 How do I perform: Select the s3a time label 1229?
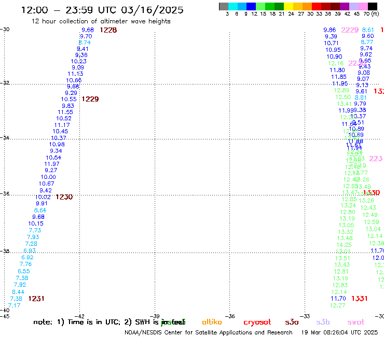[x=90, y=99]
